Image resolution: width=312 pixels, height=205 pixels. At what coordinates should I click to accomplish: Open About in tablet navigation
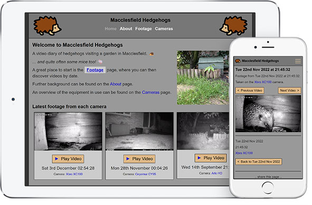coord(126,29)
